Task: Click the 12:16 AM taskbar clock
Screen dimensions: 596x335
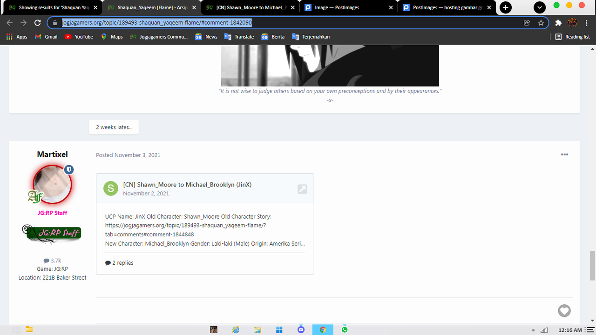Action: tap(571, 330)
